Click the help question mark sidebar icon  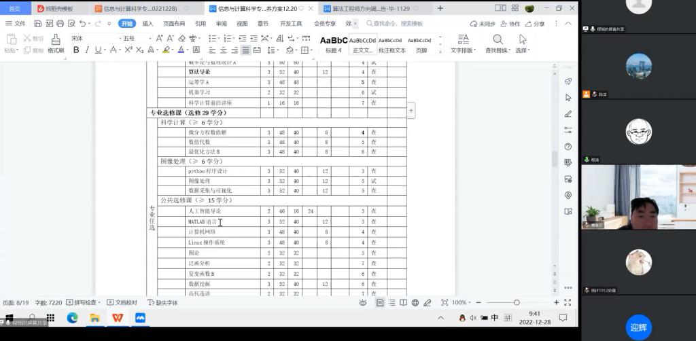(568, 147)
